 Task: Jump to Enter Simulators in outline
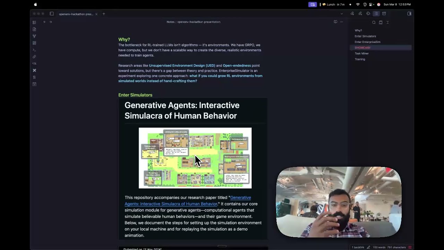(365, 36)
